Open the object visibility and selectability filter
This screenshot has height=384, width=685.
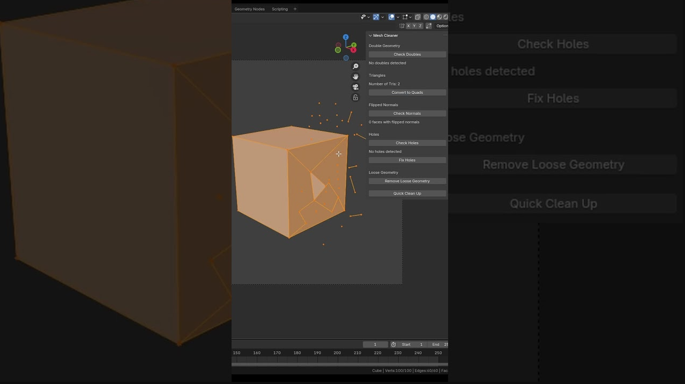[363, 17]
